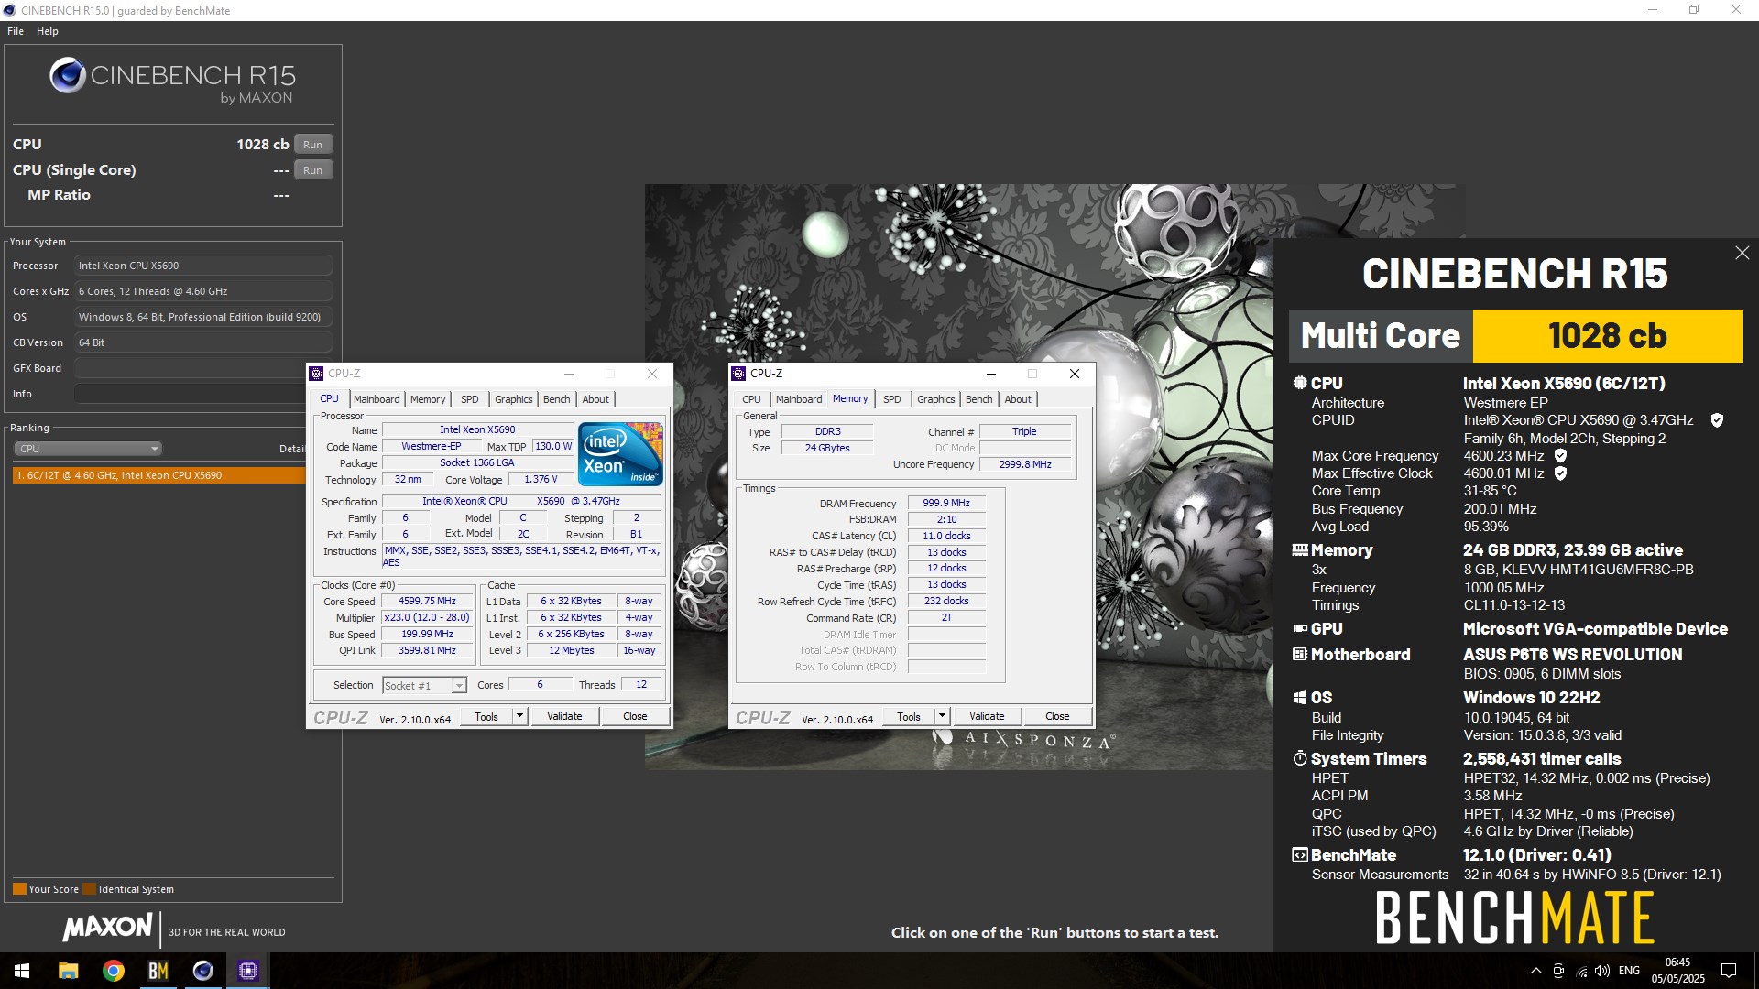Click the Motherboard section icon in BenchMate
Screen dimensions: 1759x989
coord(1299,655)
